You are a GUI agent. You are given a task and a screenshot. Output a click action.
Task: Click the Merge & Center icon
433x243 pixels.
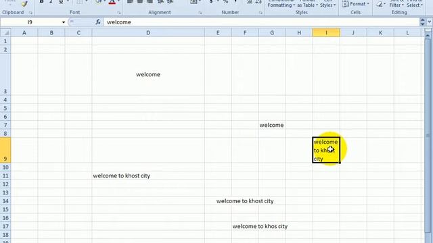coord(193,2)
